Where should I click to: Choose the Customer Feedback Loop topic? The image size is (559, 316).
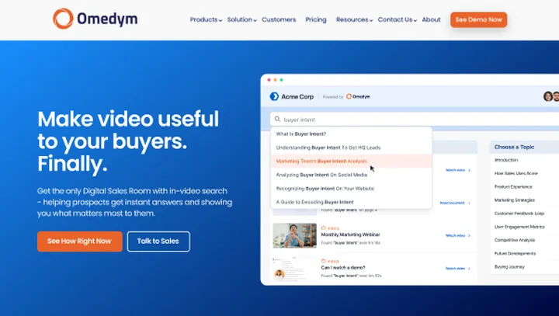pyautogui.click(x=519, y=214)
